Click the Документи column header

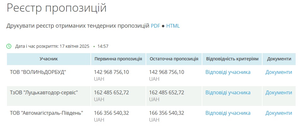tap(279, 59)
